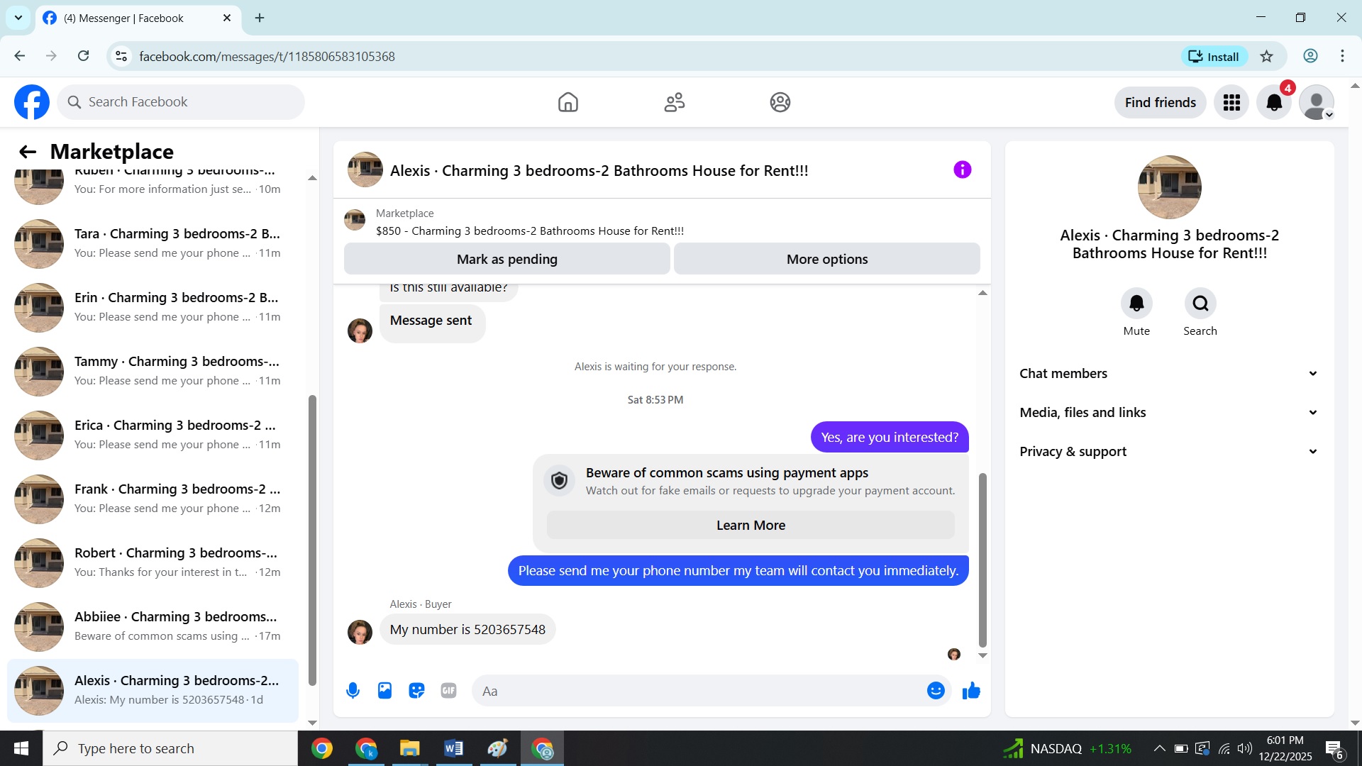Open Microsoft Word from the taskbar
The width and height of the screenshot is (1362, 766).
click(x=453, y=748)
